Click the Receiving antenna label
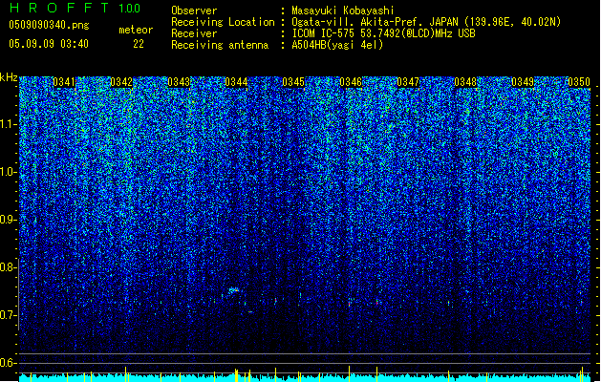The height and width of the screenshot is (382, 601). tap(220, 45)
